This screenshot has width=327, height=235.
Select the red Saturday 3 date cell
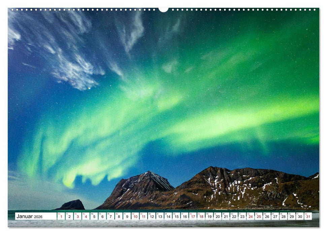(77, 217)
